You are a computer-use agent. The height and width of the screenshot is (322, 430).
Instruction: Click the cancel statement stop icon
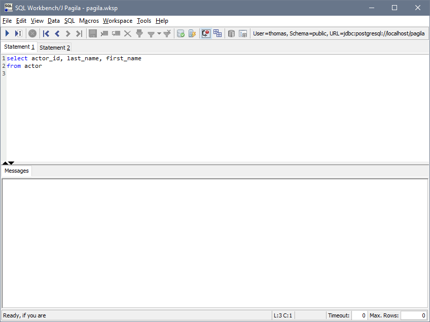32,33
